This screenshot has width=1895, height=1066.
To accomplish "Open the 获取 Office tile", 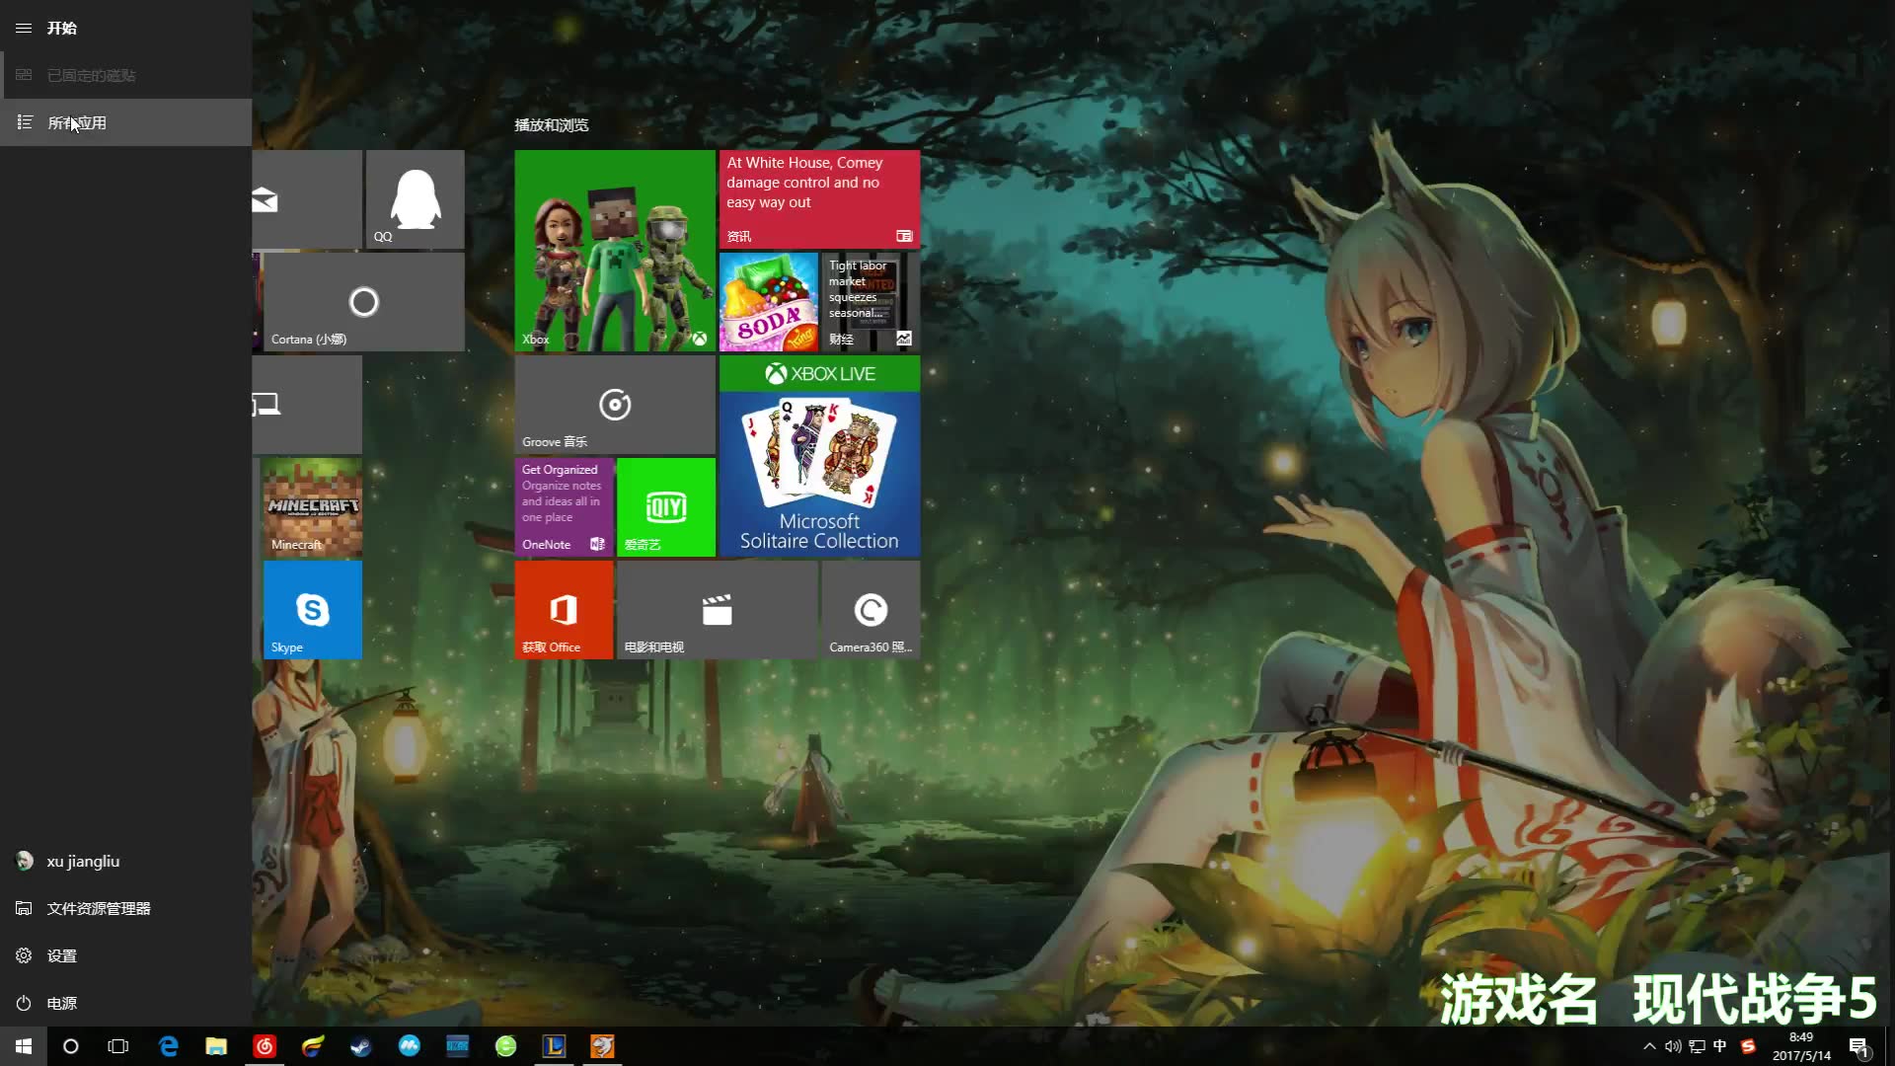I will pyautogui.click(x=564, y=610).
